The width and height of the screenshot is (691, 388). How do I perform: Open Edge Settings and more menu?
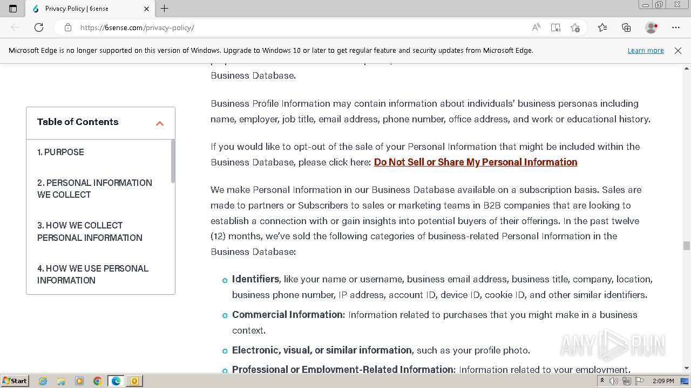[676, 27]
